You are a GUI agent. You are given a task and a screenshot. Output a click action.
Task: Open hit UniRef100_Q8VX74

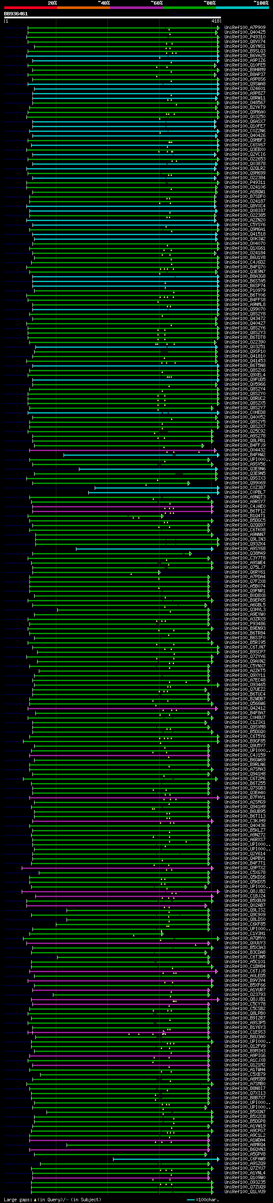pos(245,41)
